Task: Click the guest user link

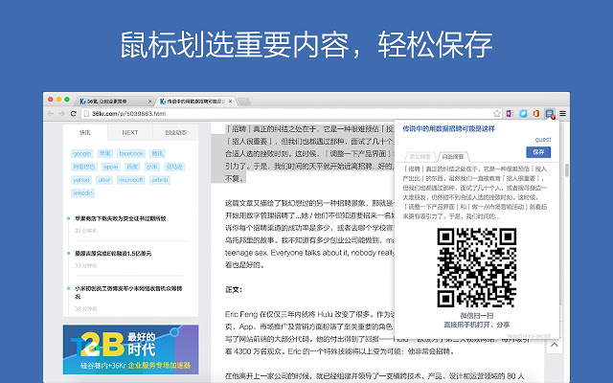Action: click(543, 139)
